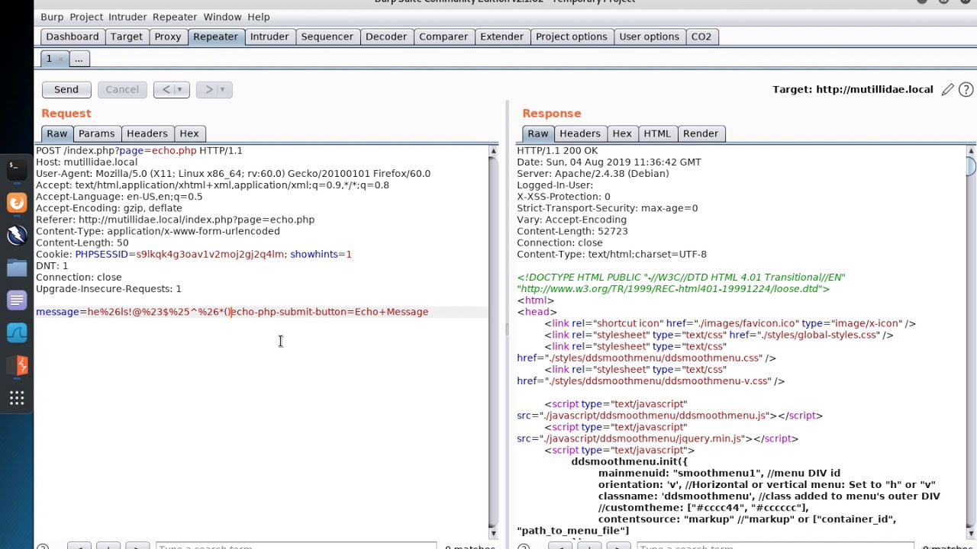Viewport: 977px width, 549px height.
Task: Switch to the Extender tab
Action: click(502, 37)
